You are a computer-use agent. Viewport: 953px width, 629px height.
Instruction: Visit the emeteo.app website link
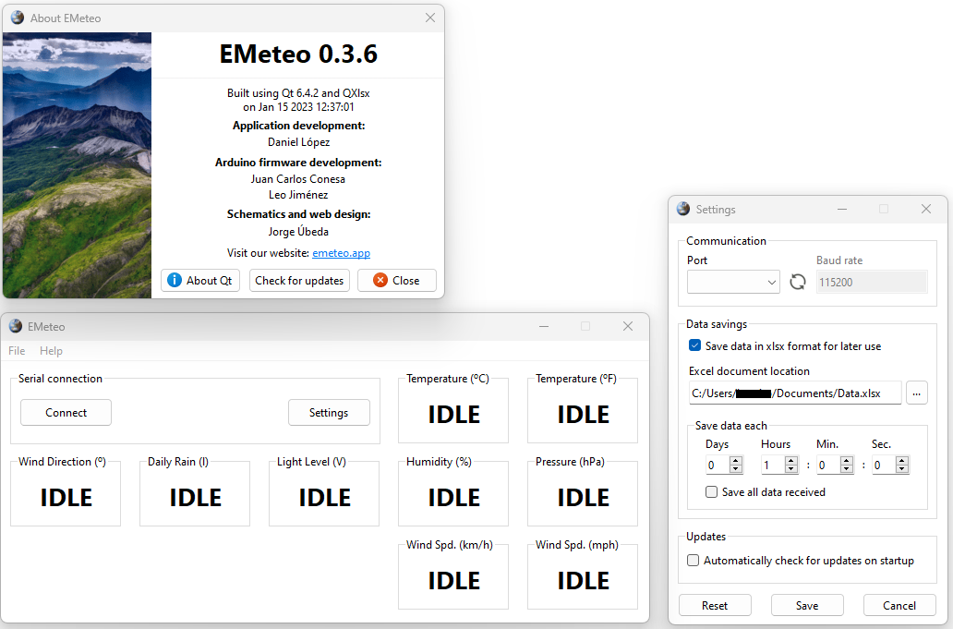pos(342,252)
